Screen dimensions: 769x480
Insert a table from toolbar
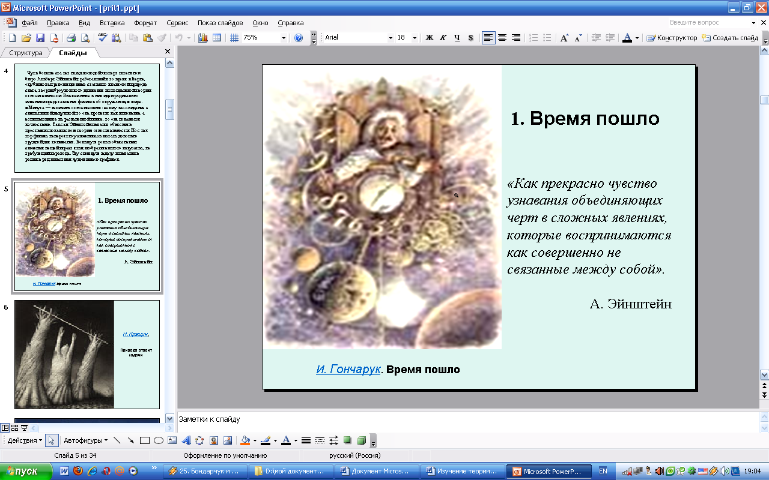217,38
